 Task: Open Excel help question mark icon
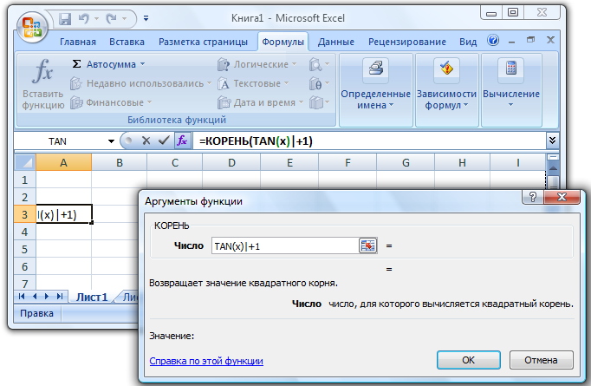tap(493, 40)
